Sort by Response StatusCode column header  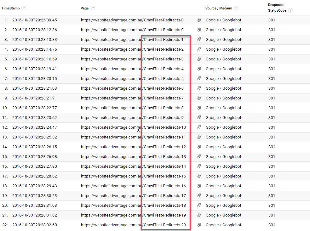point(277,8)
